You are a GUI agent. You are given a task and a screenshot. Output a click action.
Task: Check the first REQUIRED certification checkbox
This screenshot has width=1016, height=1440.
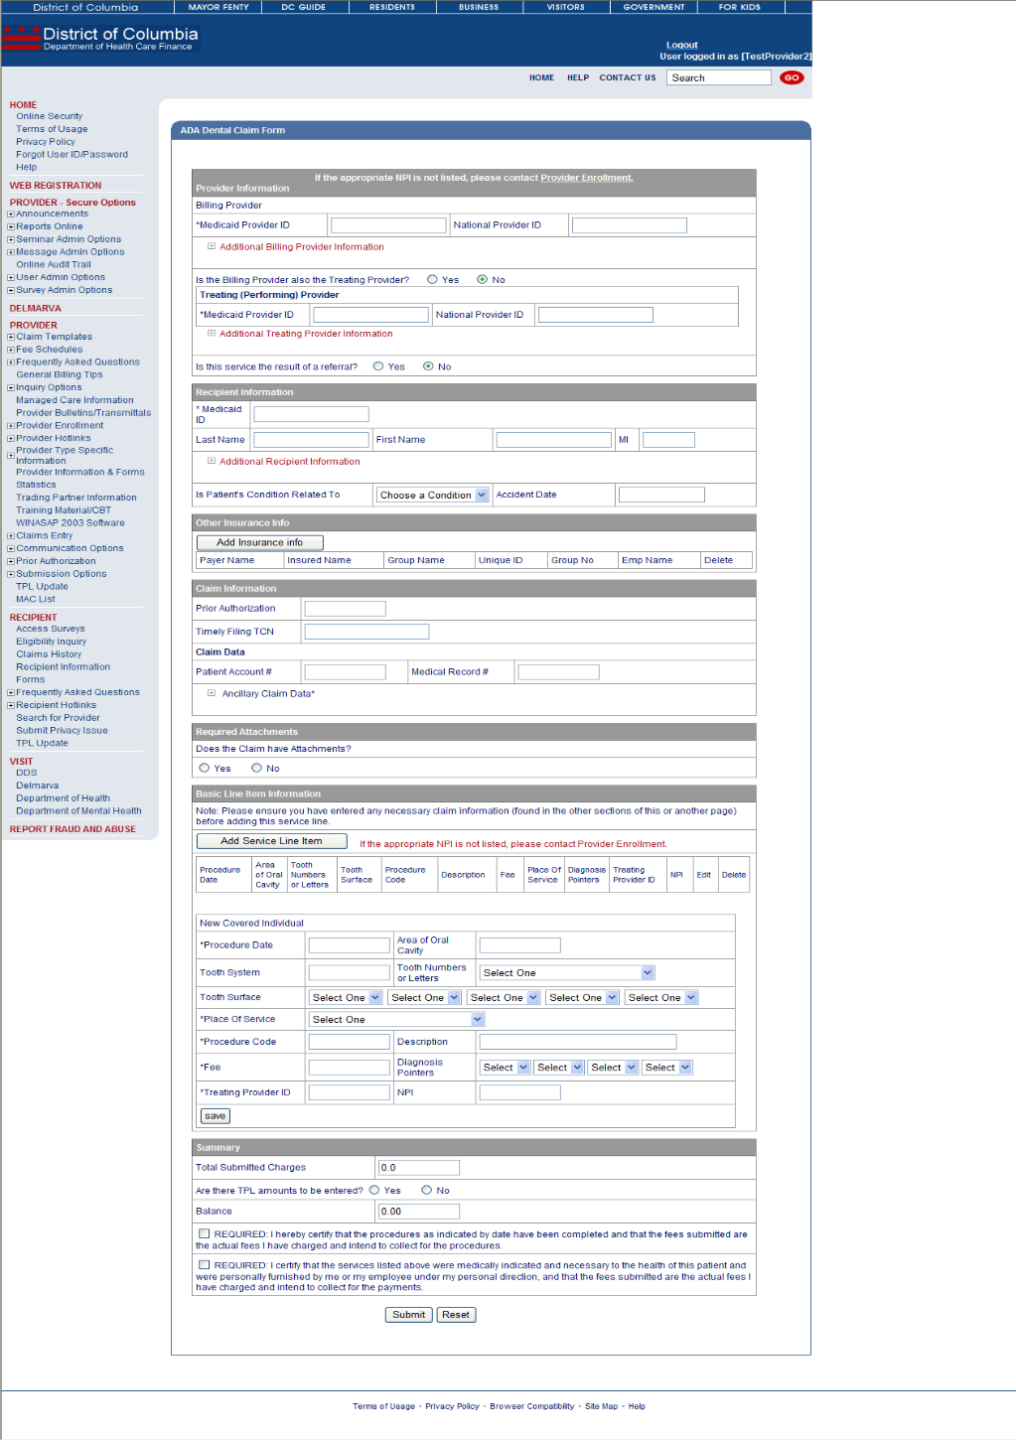(205, 1233)
